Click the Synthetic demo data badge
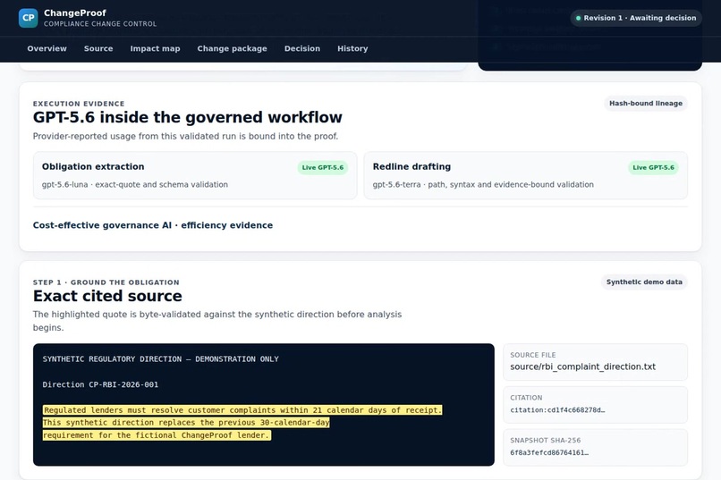Image resolution: width=721 pixels, height=480 pixels. tap(644, 282)
